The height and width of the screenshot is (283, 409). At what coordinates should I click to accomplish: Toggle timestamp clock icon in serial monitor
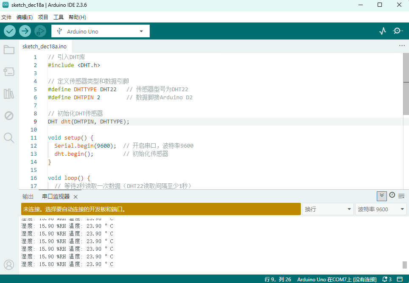coord(392,195)
